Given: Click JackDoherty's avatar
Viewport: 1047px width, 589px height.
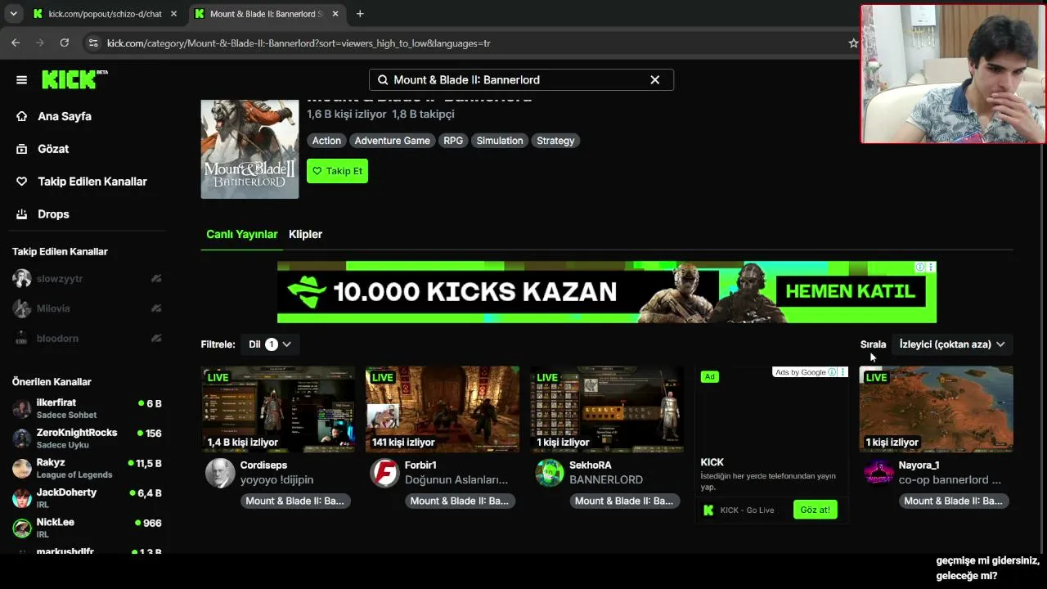Looking at the screenshot, I should click(x=22, y=498).
